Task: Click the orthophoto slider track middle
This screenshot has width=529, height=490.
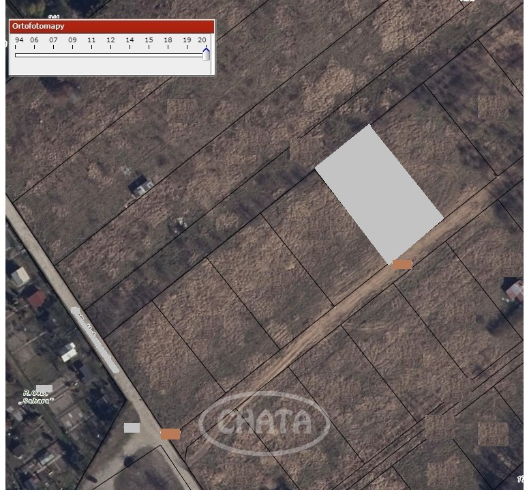Action: (x=109, y=55)
